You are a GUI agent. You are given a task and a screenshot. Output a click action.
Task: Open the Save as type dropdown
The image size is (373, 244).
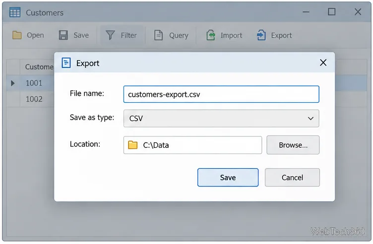click(x=221, y=119)
